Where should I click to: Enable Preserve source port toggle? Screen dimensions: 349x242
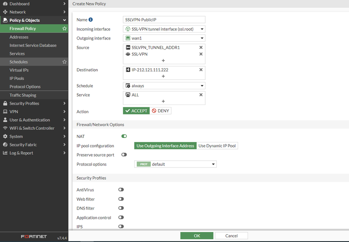pyautogui.click(x=124, y=155)
